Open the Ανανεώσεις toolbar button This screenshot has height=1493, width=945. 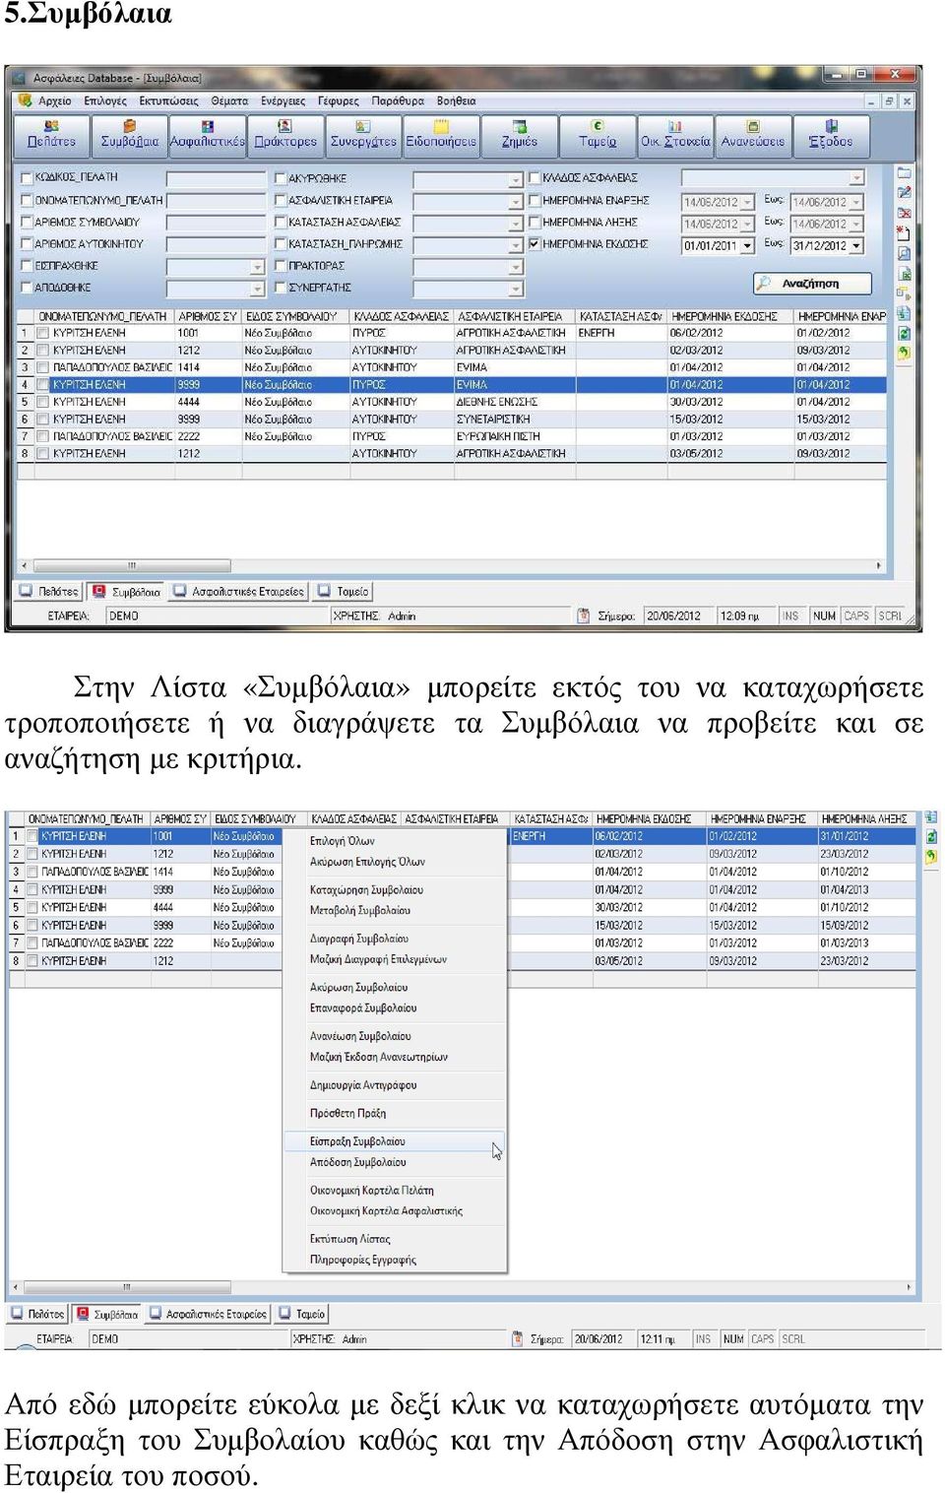pyautogui.click(x=753, y=135)
